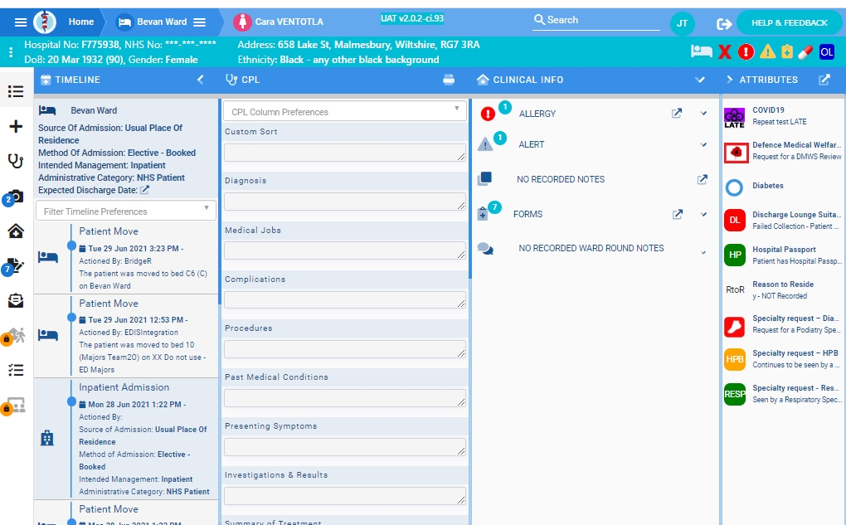Open Defence Medical Welfare attribute
The height and width of the screenshot is (525, 846).
tap(783, 151)
